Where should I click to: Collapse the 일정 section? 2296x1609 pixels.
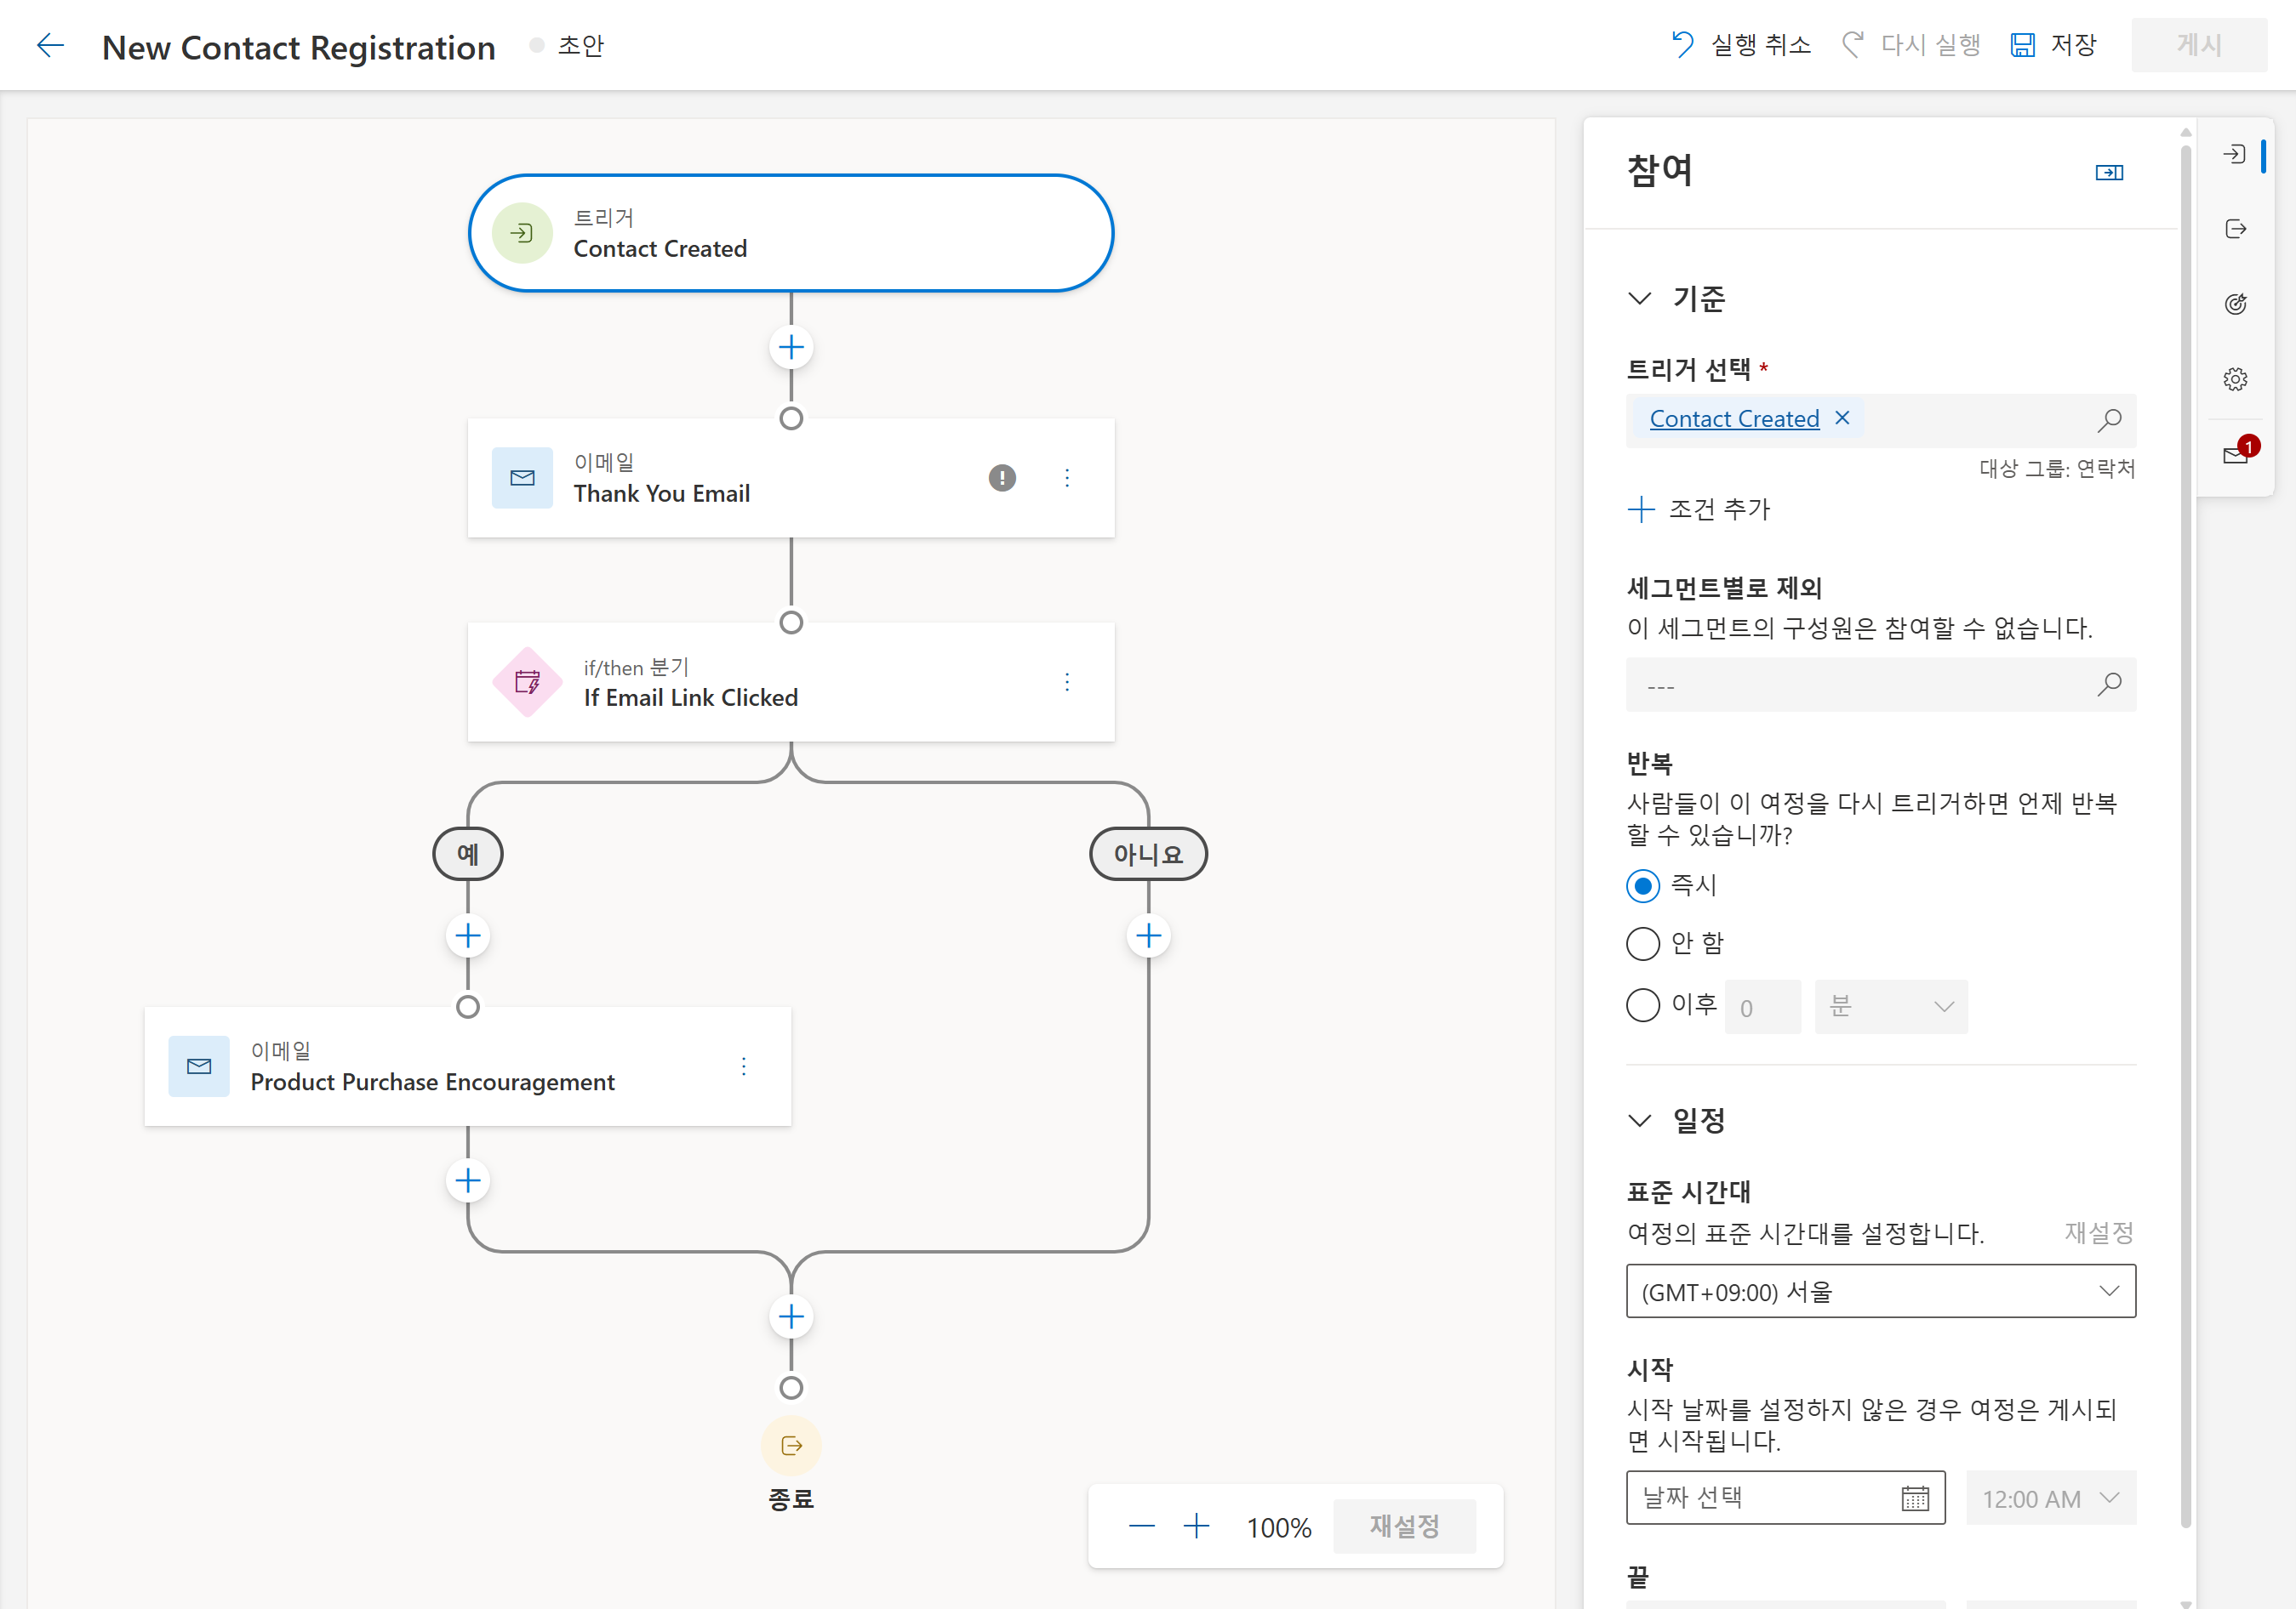[1640, 1120]
